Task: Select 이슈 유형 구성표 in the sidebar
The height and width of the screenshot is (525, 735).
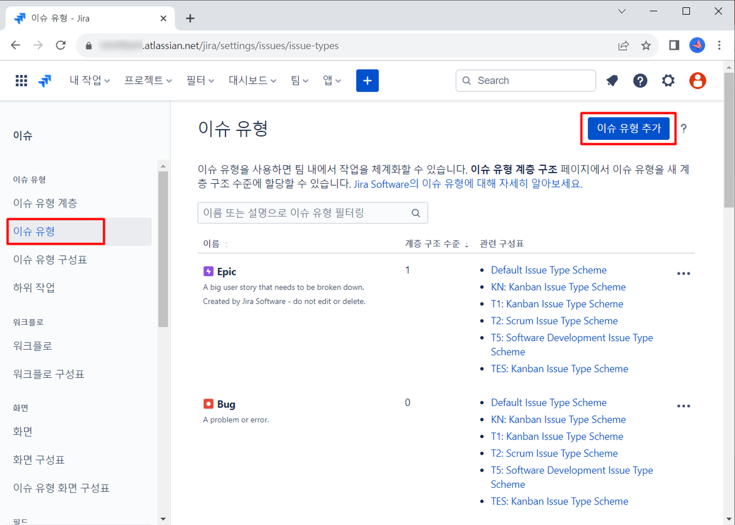Action: coord(50,259)
